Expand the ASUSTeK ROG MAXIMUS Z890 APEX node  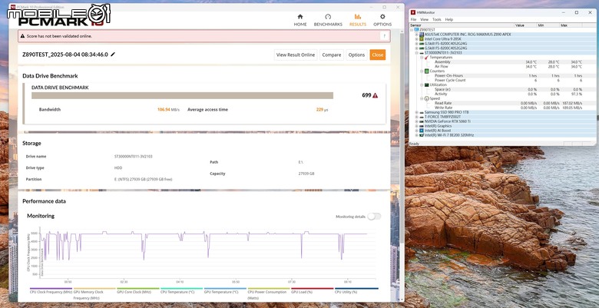pos(417,34)
